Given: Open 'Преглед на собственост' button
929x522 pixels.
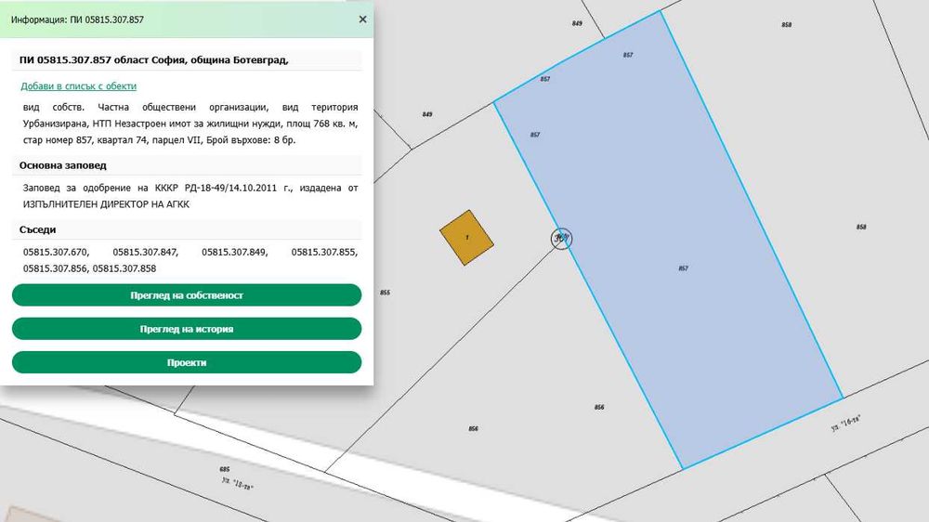Looking at the screenshot, I should coord(187,295).
